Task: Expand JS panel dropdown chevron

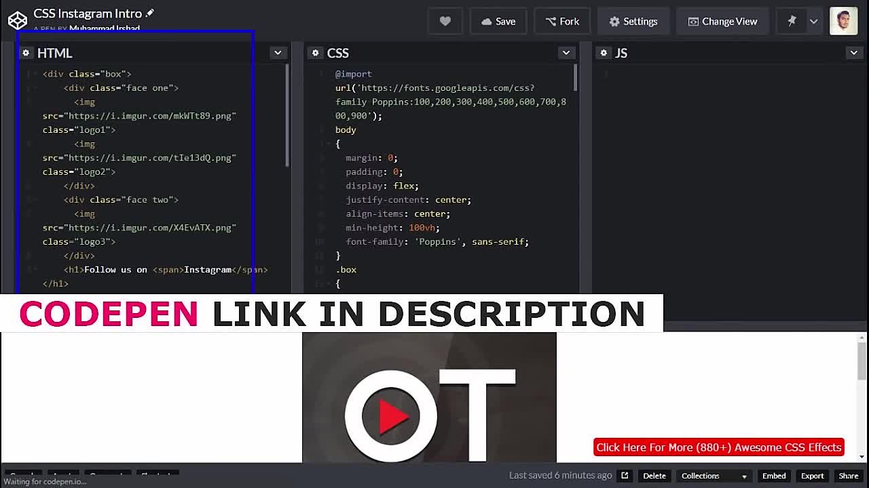Action: coord(854,53)
